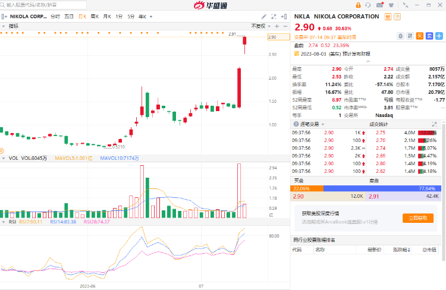Collapse the RSI indicator panel triangle
446x290 pixels.
click(4, 222)
